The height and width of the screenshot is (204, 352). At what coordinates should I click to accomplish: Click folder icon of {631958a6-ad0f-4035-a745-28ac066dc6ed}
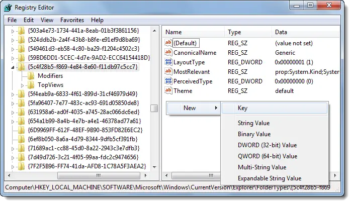coord(21,112)
